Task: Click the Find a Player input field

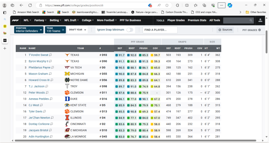Action: pyautogui.click(x=160, y=30)
